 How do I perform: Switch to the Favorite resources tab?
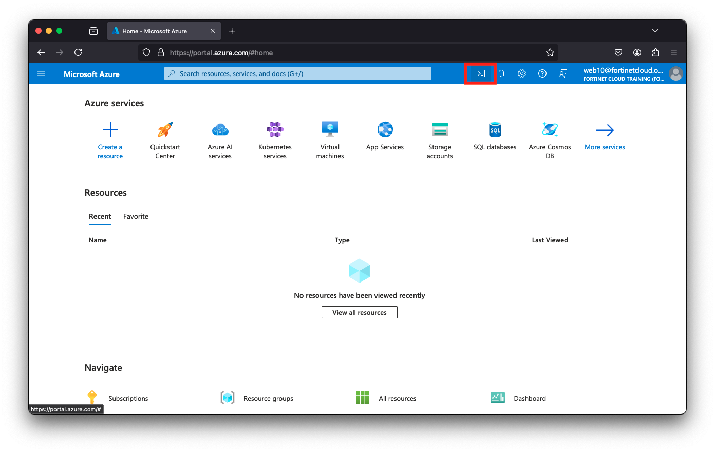click(x=136, y=216)
